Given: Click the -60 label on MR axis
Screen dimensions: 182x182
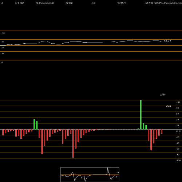Looking at the screenshot, I should 178,149.
